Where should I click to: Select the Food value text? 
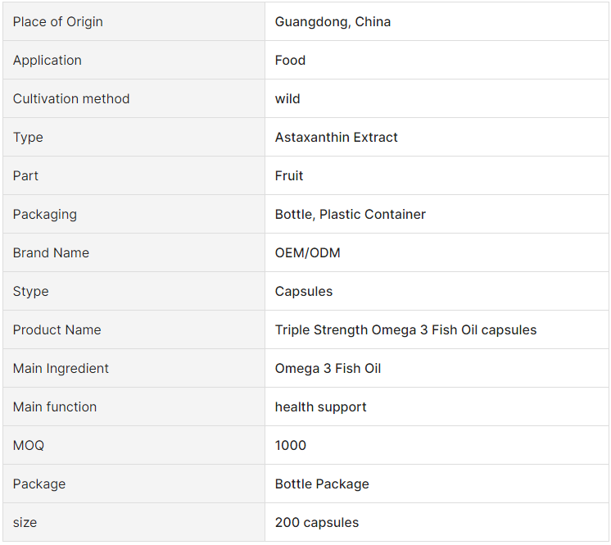[x=290, y=61]
